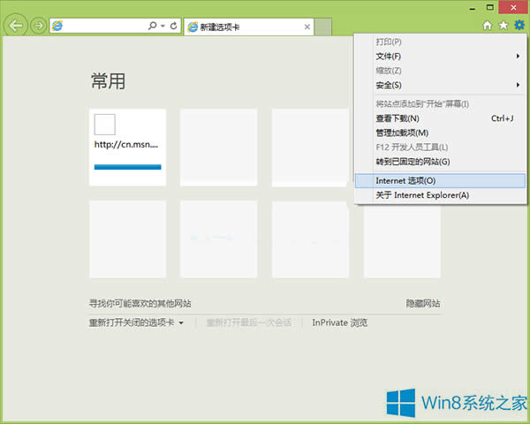Click the InPrivate 浏览 link
This screenshot has width=530, height=424.
click(x=339, y=323)
